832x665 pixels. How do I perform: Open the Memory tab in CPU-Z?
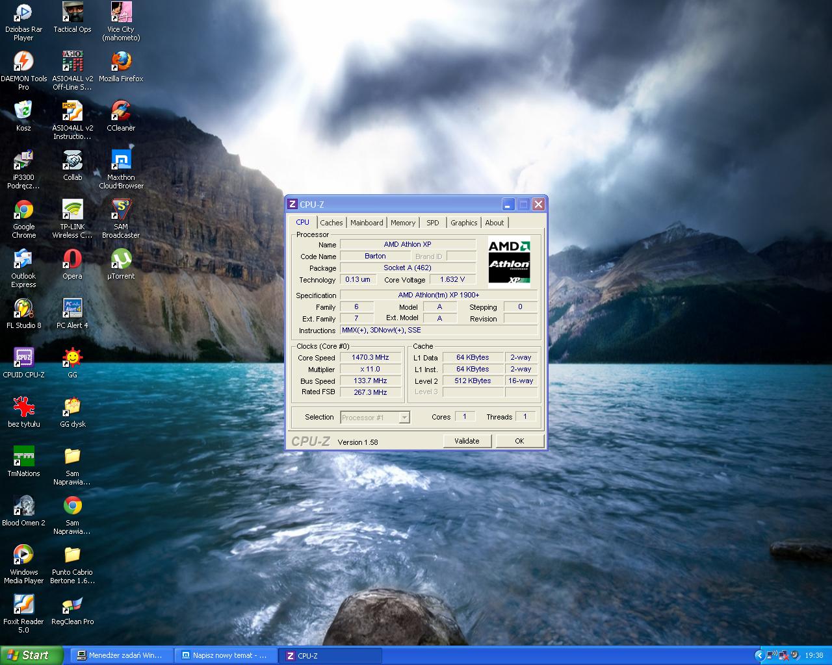pyautogui.click(x=403, y=223)
